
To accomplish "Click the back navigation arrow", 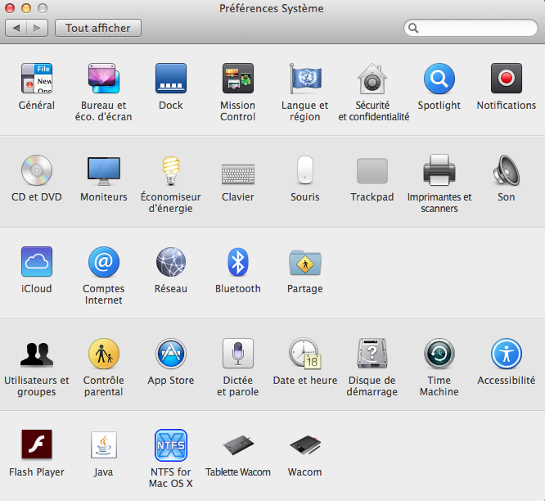I will (16, 28).
